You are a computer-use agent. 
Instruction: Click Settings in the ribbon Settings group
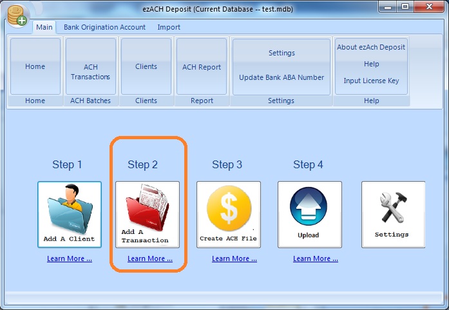[282, 53]
